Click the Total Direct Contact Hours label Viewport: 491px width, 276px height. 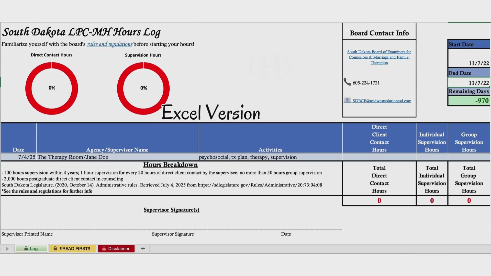point(379,179)
